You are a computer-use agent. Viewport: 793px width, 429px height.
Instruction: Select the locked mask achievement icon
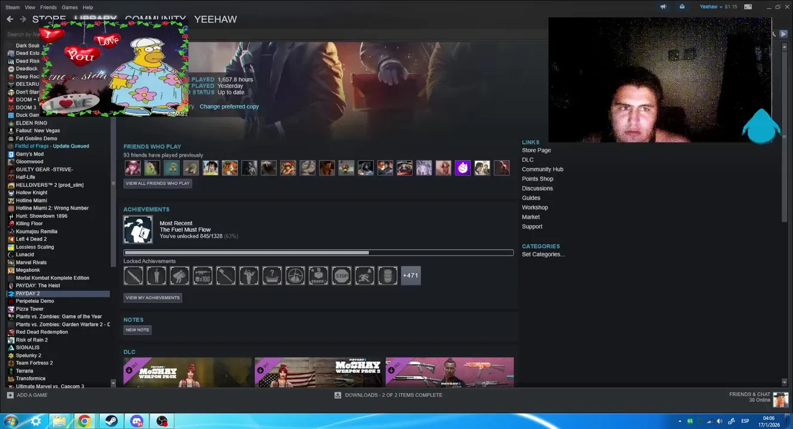coord(388,275)
